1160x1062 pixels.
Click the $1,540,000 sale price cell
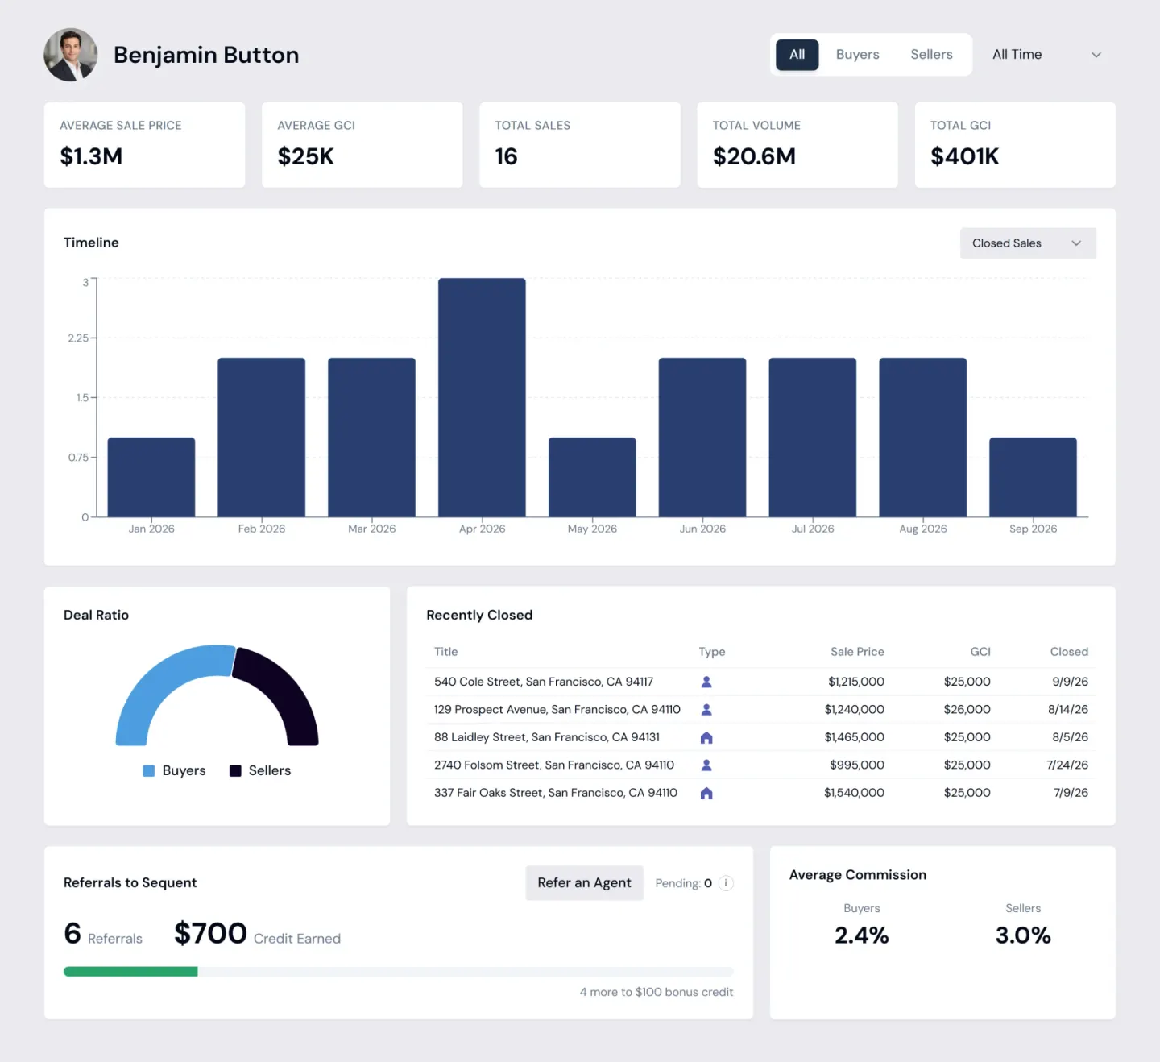(854, 793)
